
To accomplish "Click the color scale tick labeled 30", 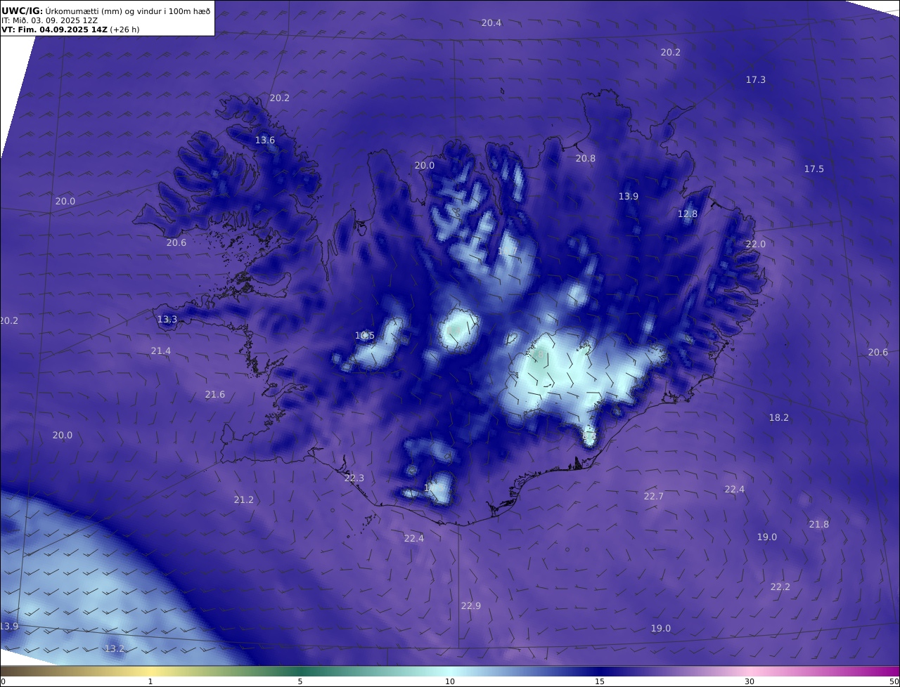I will [x=750, y=681].
